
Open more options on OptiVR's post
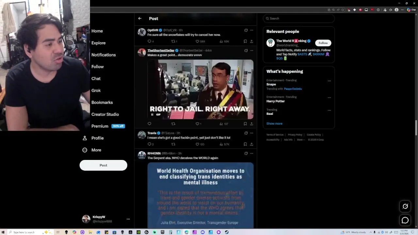[x=251, y=30]
